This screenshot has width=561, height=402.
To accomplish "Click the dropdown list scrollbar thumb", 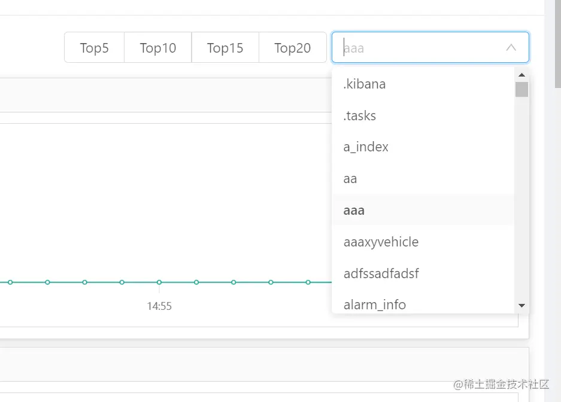I will coord(521,90).
